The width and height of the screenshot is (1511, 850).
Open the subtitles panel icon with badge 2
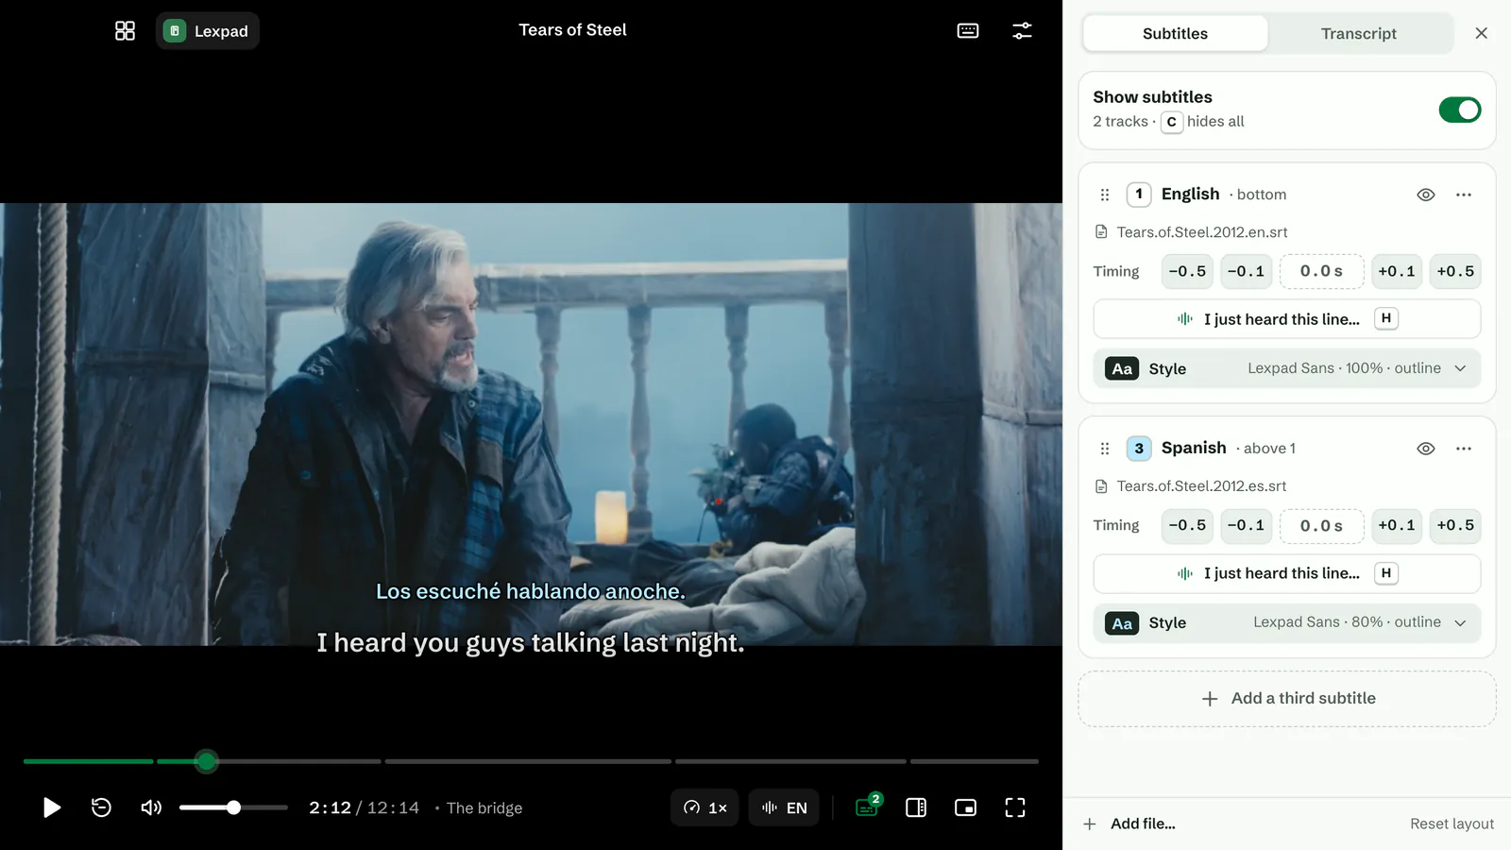pyautogui.click(x=867, y=807)
